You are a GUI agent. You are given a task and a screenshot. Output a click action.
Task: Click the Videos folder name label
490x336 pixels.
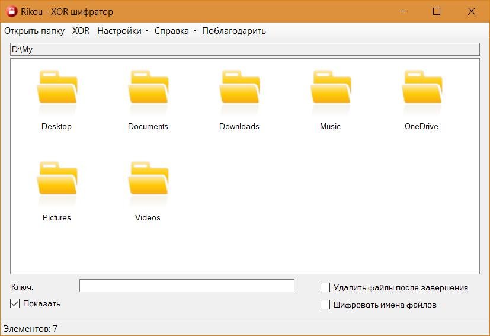click(x=148, y=218)
